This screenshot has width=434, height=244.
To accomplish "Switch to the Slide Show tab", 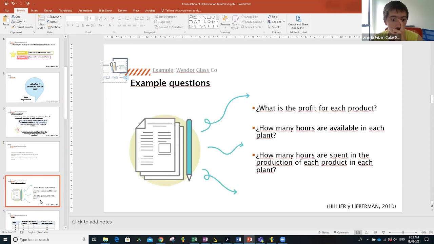I will click(105, 11).
